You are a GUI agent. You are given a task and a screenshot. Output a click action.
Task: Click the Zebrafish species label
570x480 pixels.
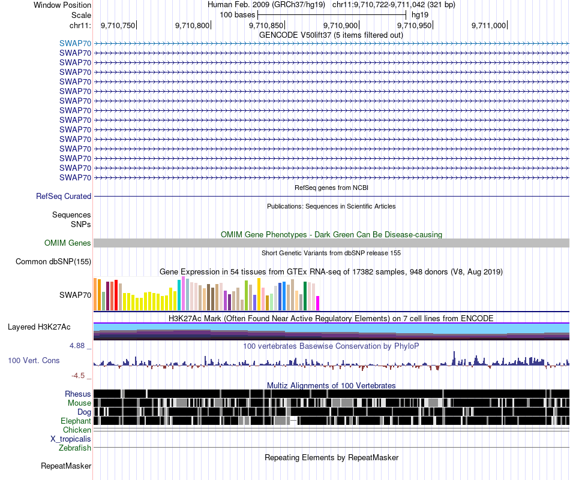(75, 448)
